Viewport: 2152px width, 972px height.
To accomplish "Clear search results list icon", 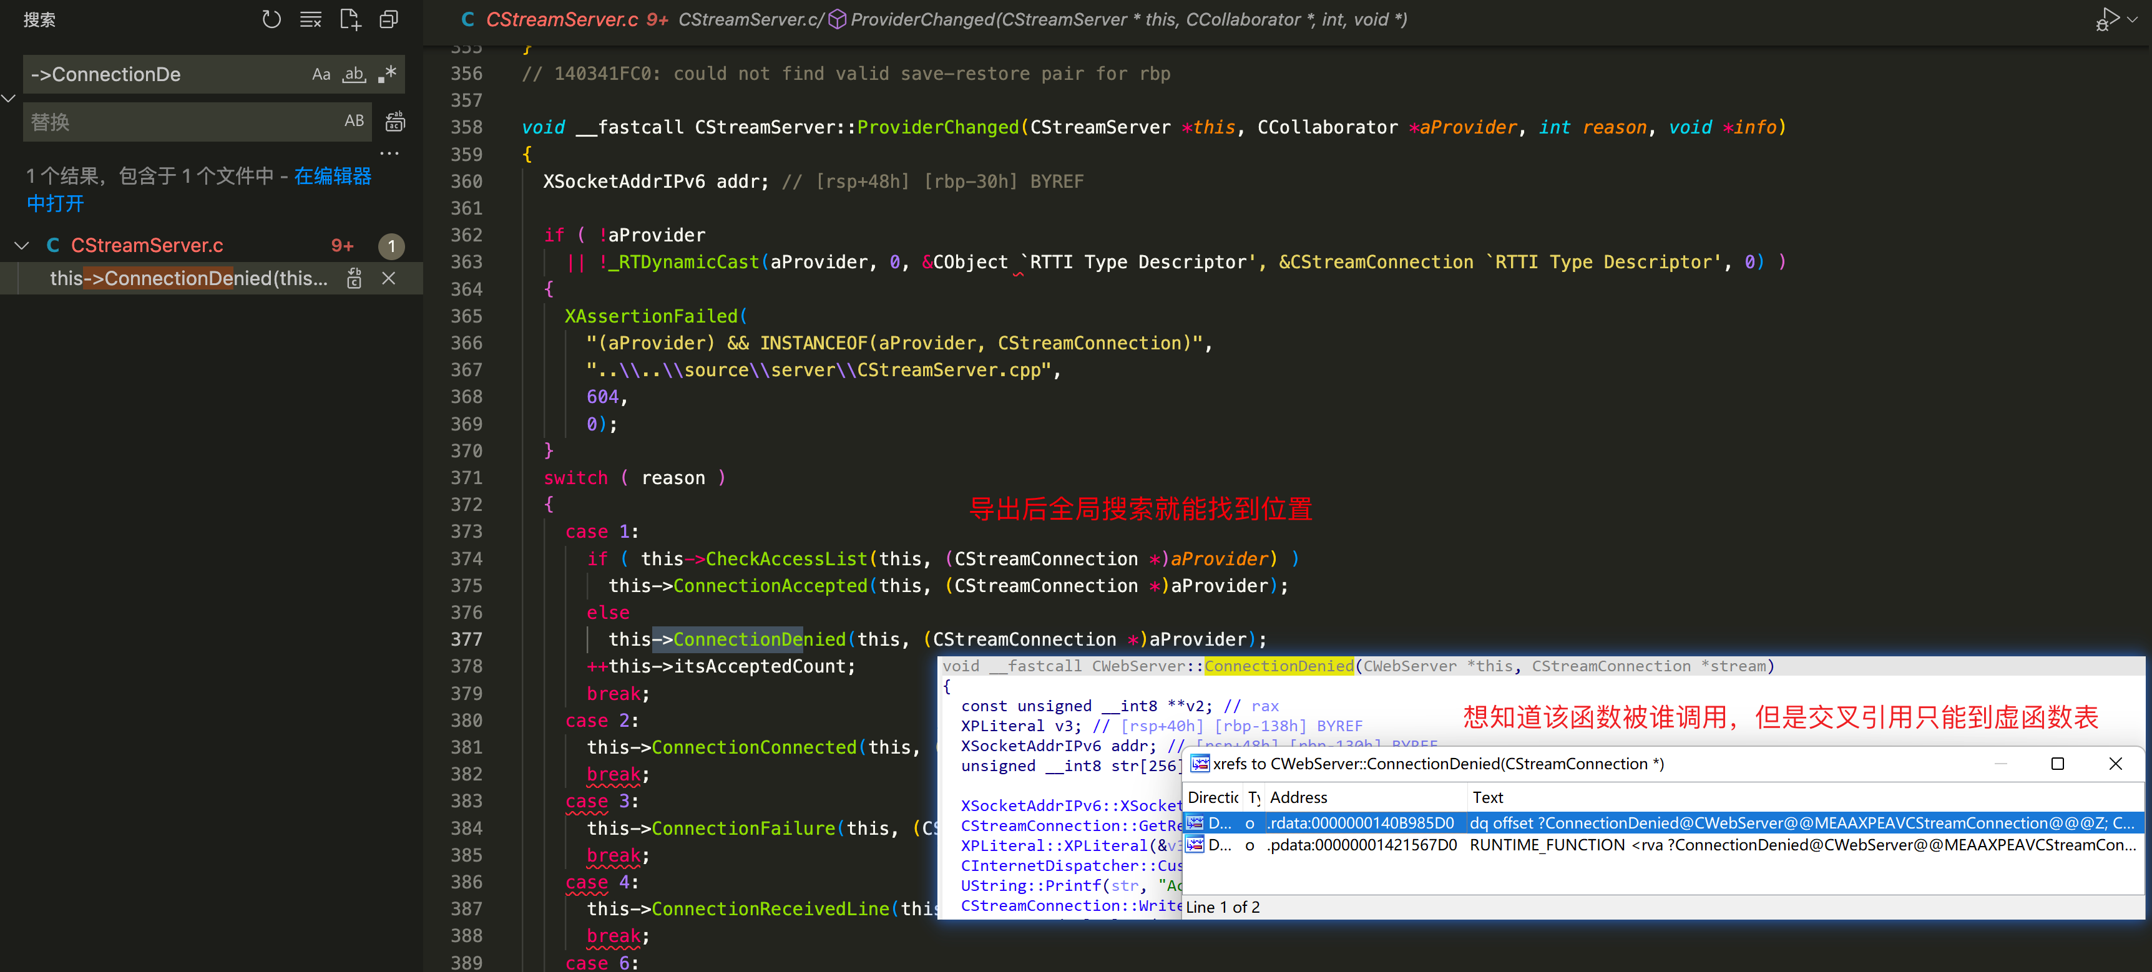I will click(x=311, y=19).
